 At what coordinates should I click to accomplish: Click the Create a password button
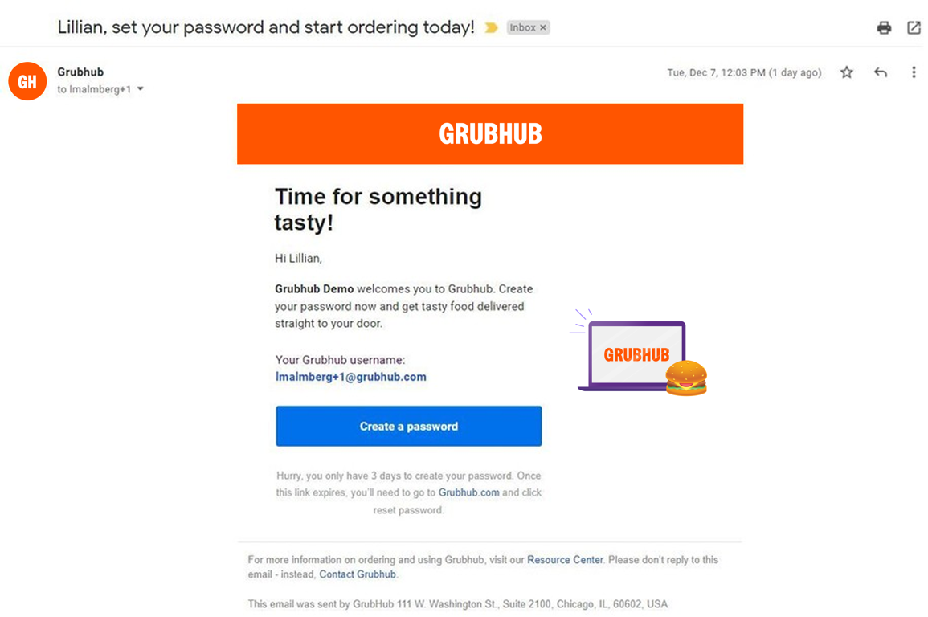(x=408, y=426)
